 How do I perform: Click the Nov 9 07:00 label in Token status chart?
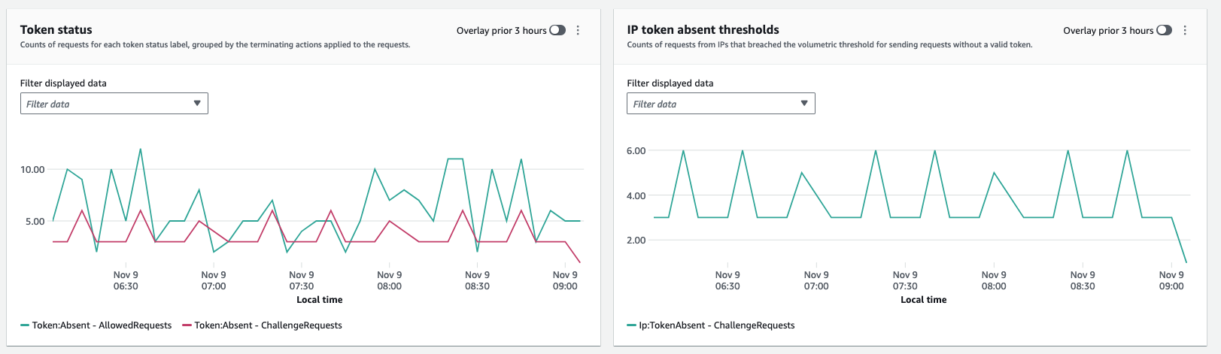[x=214, y=280]
